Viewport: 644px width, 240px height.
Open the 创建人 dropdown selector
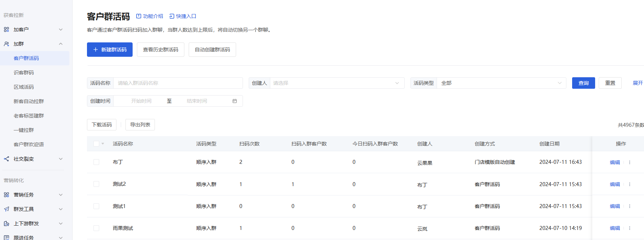[x=337, y=83]
